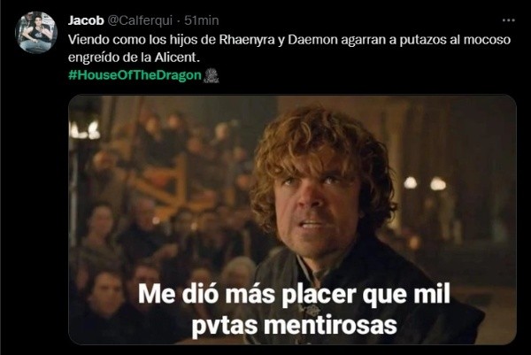
Task: Open the #HouseOfTheDragon hashtag link
Action: tap(135, 75)
